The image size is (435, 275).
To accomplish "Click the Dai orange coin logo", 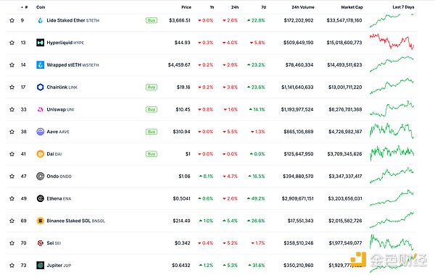I will [x=40, y=154].
